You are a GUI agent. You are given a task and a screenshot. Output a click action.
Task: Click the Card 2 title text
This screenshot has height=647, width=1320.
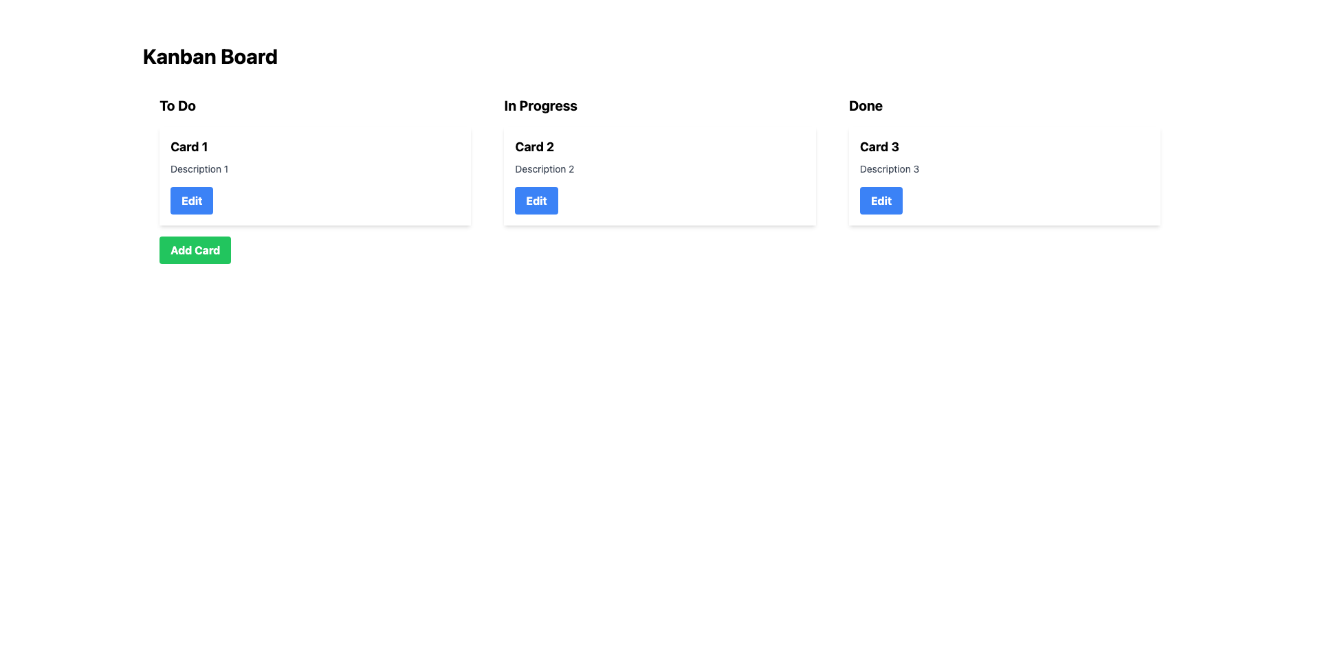coord(534,147)
